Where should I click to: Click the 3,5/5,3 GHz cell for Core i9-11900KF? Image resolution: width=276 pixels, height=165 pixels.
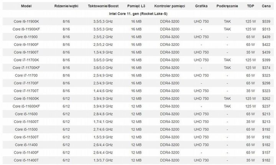click(x=103, y=29)
